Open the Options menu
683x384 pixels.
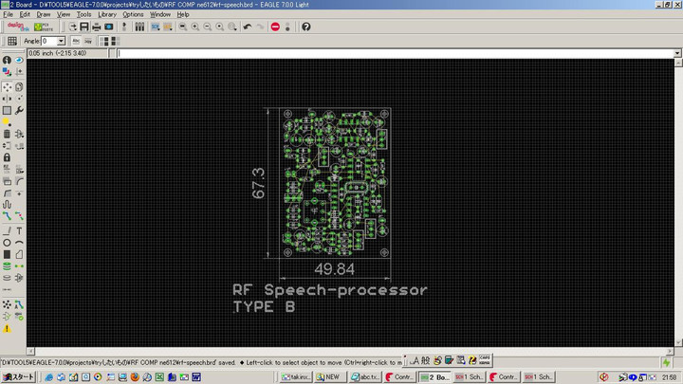pyautogui.click(x=133, y=15)
